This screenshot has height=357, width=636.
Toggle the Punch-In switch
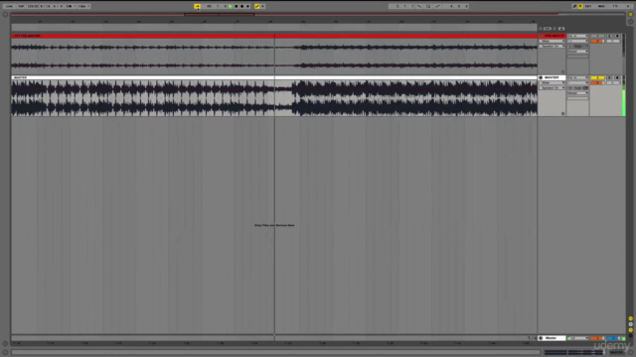(419, 7)
